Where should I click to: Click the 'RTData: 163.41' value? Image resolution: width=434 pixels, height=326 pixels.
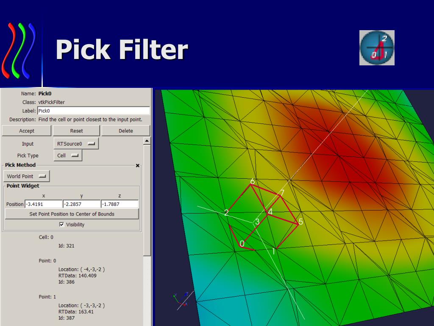76,312
